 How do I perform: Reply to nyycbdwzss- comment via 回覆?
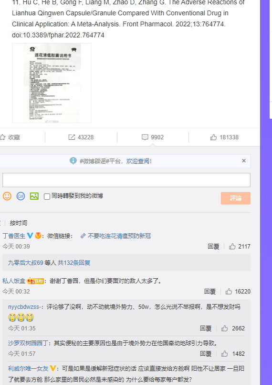tap(206, 328)
